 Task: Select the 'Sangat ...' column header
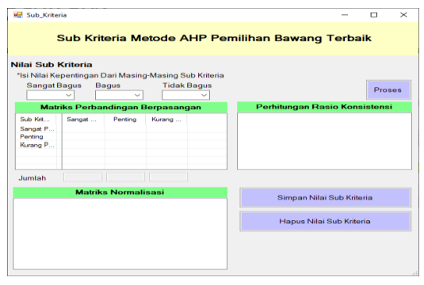tap(83, 120)
